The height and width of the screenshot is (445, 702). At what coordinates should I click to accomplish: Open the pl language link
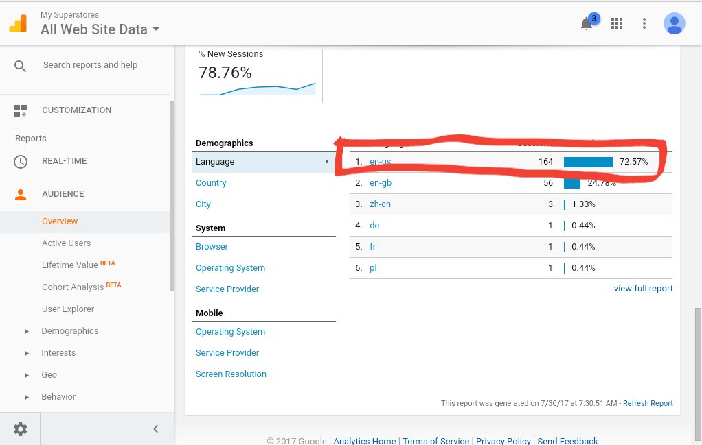coord(373,268)
